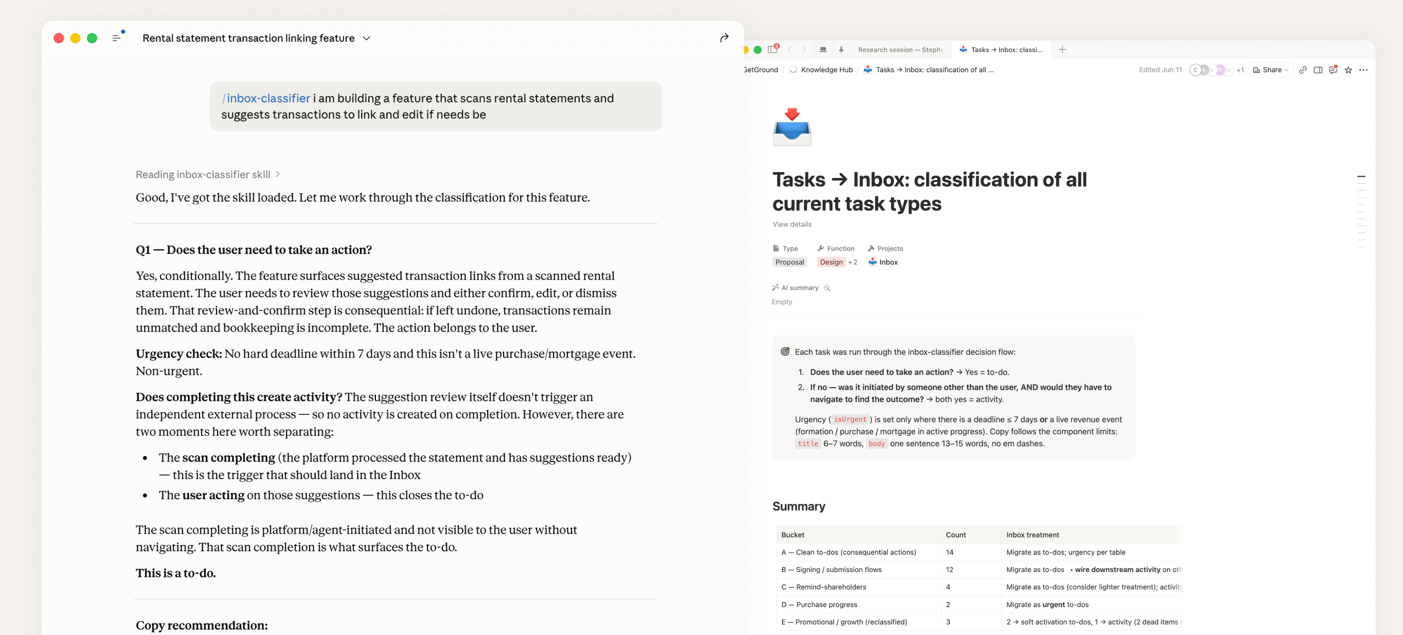This screenshot has height=635, width=1403.
Task: Open Knowledge Hub in breadcrumb
Action: click(821, 70)
